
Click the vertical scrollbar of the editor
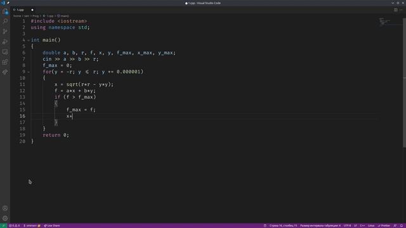404,83
